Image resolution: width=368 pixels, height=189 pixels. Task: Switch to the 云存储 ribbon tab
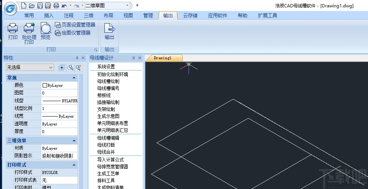pos(190,15)
